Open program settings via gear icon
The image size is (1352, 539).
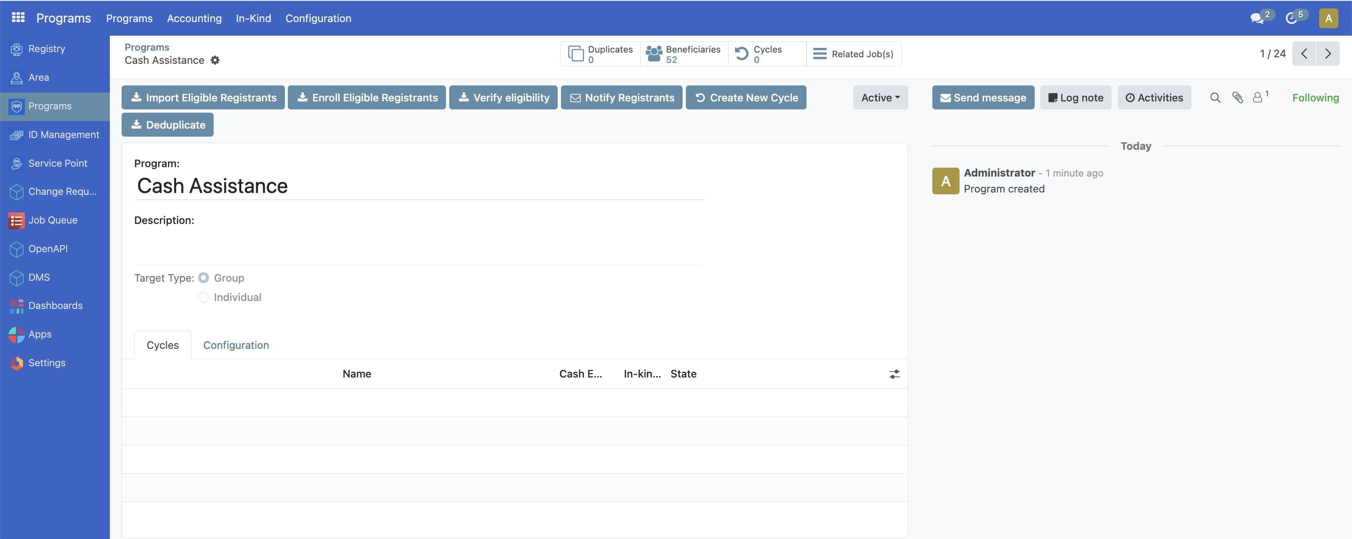click(x=215, y=60)
